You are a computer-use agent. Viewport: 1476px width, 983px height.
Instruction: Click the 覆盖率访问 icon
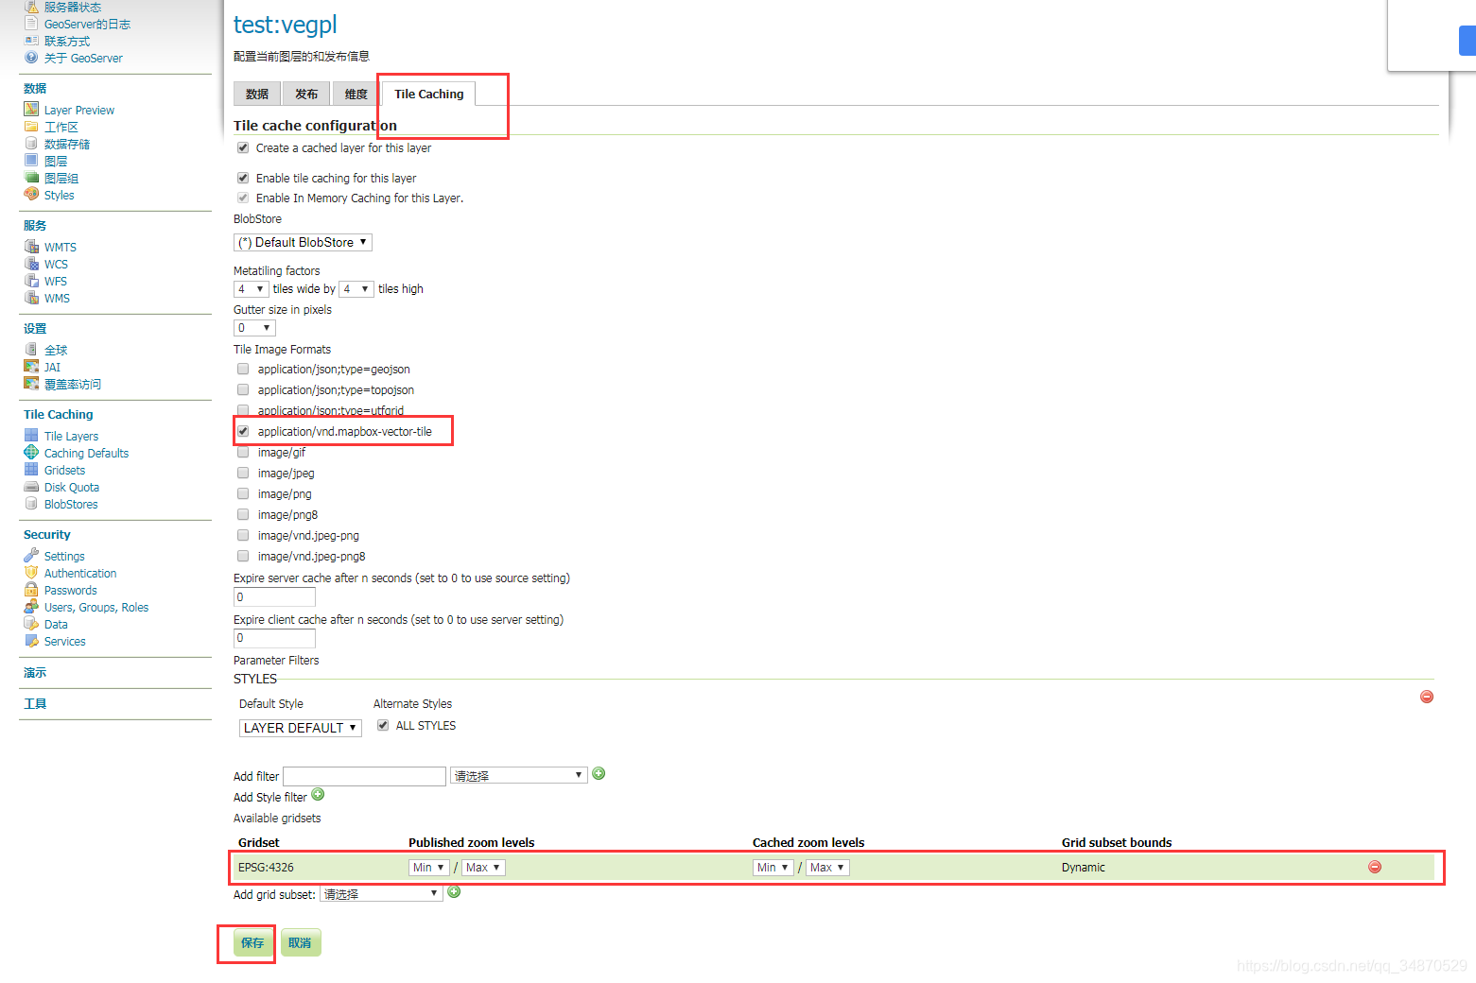[x=31, y=384]
